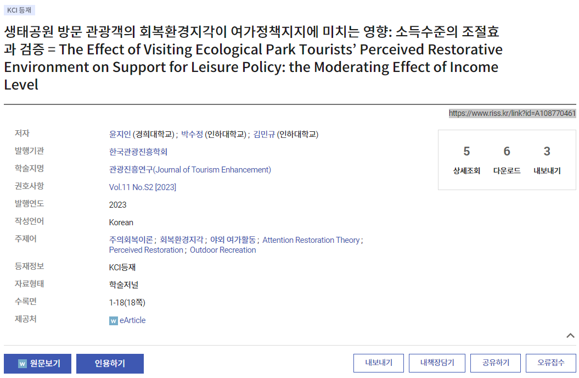Collapse details with the up chevron
Viewport: 579px width, 378px height.
point(570,336)
